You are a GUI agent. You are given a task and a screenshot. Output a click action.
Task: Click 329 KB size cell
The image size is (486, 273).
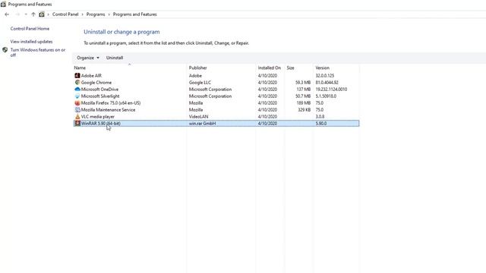point(304,109)
